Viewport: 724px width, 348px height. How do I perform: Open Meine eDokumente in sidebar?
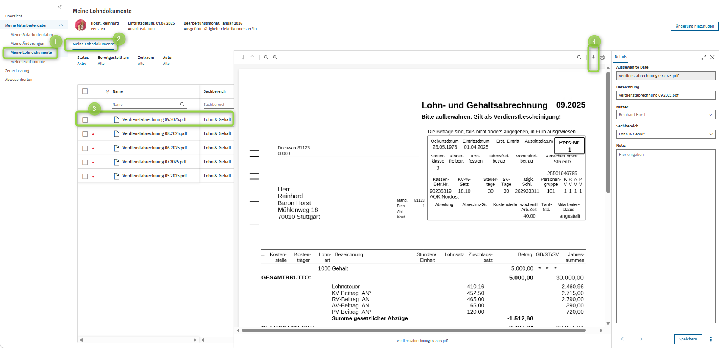pyautogui.click(x=28, y=62)
